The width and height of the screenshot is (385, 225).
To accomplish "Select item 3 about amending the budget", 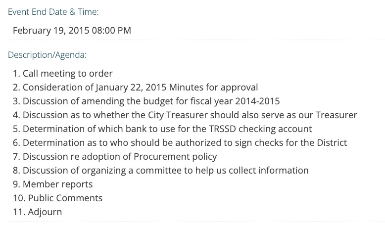I will [x=146, y=101].
